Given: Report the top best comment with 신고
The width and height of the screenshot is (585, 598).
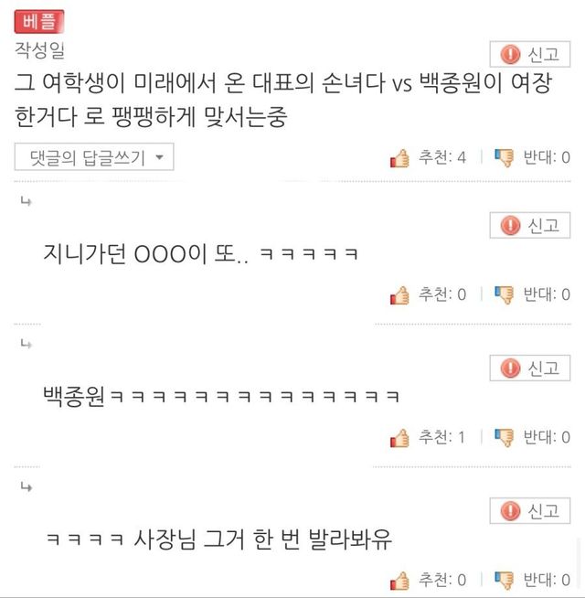Looking at the screenshot, I should pos(530,54).
